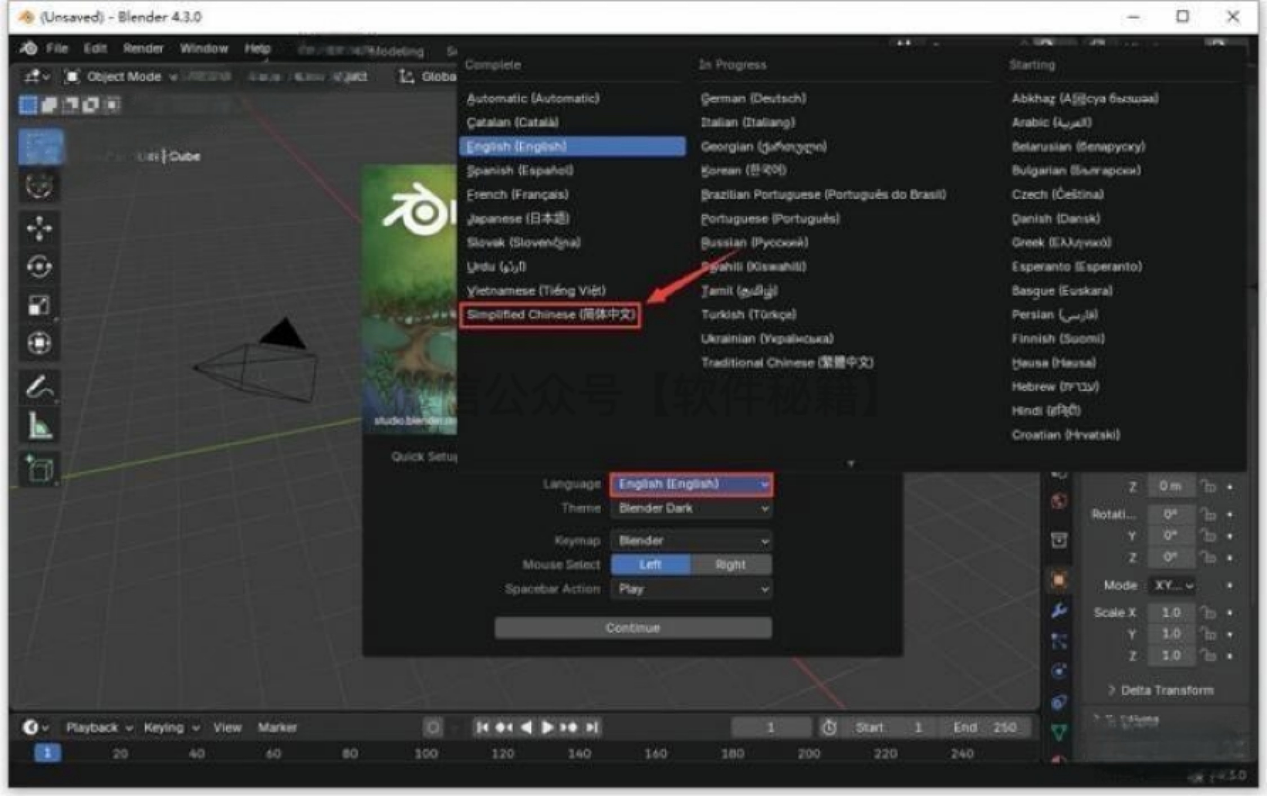
Task: Open the Render menu
Action: click(143, 48)
